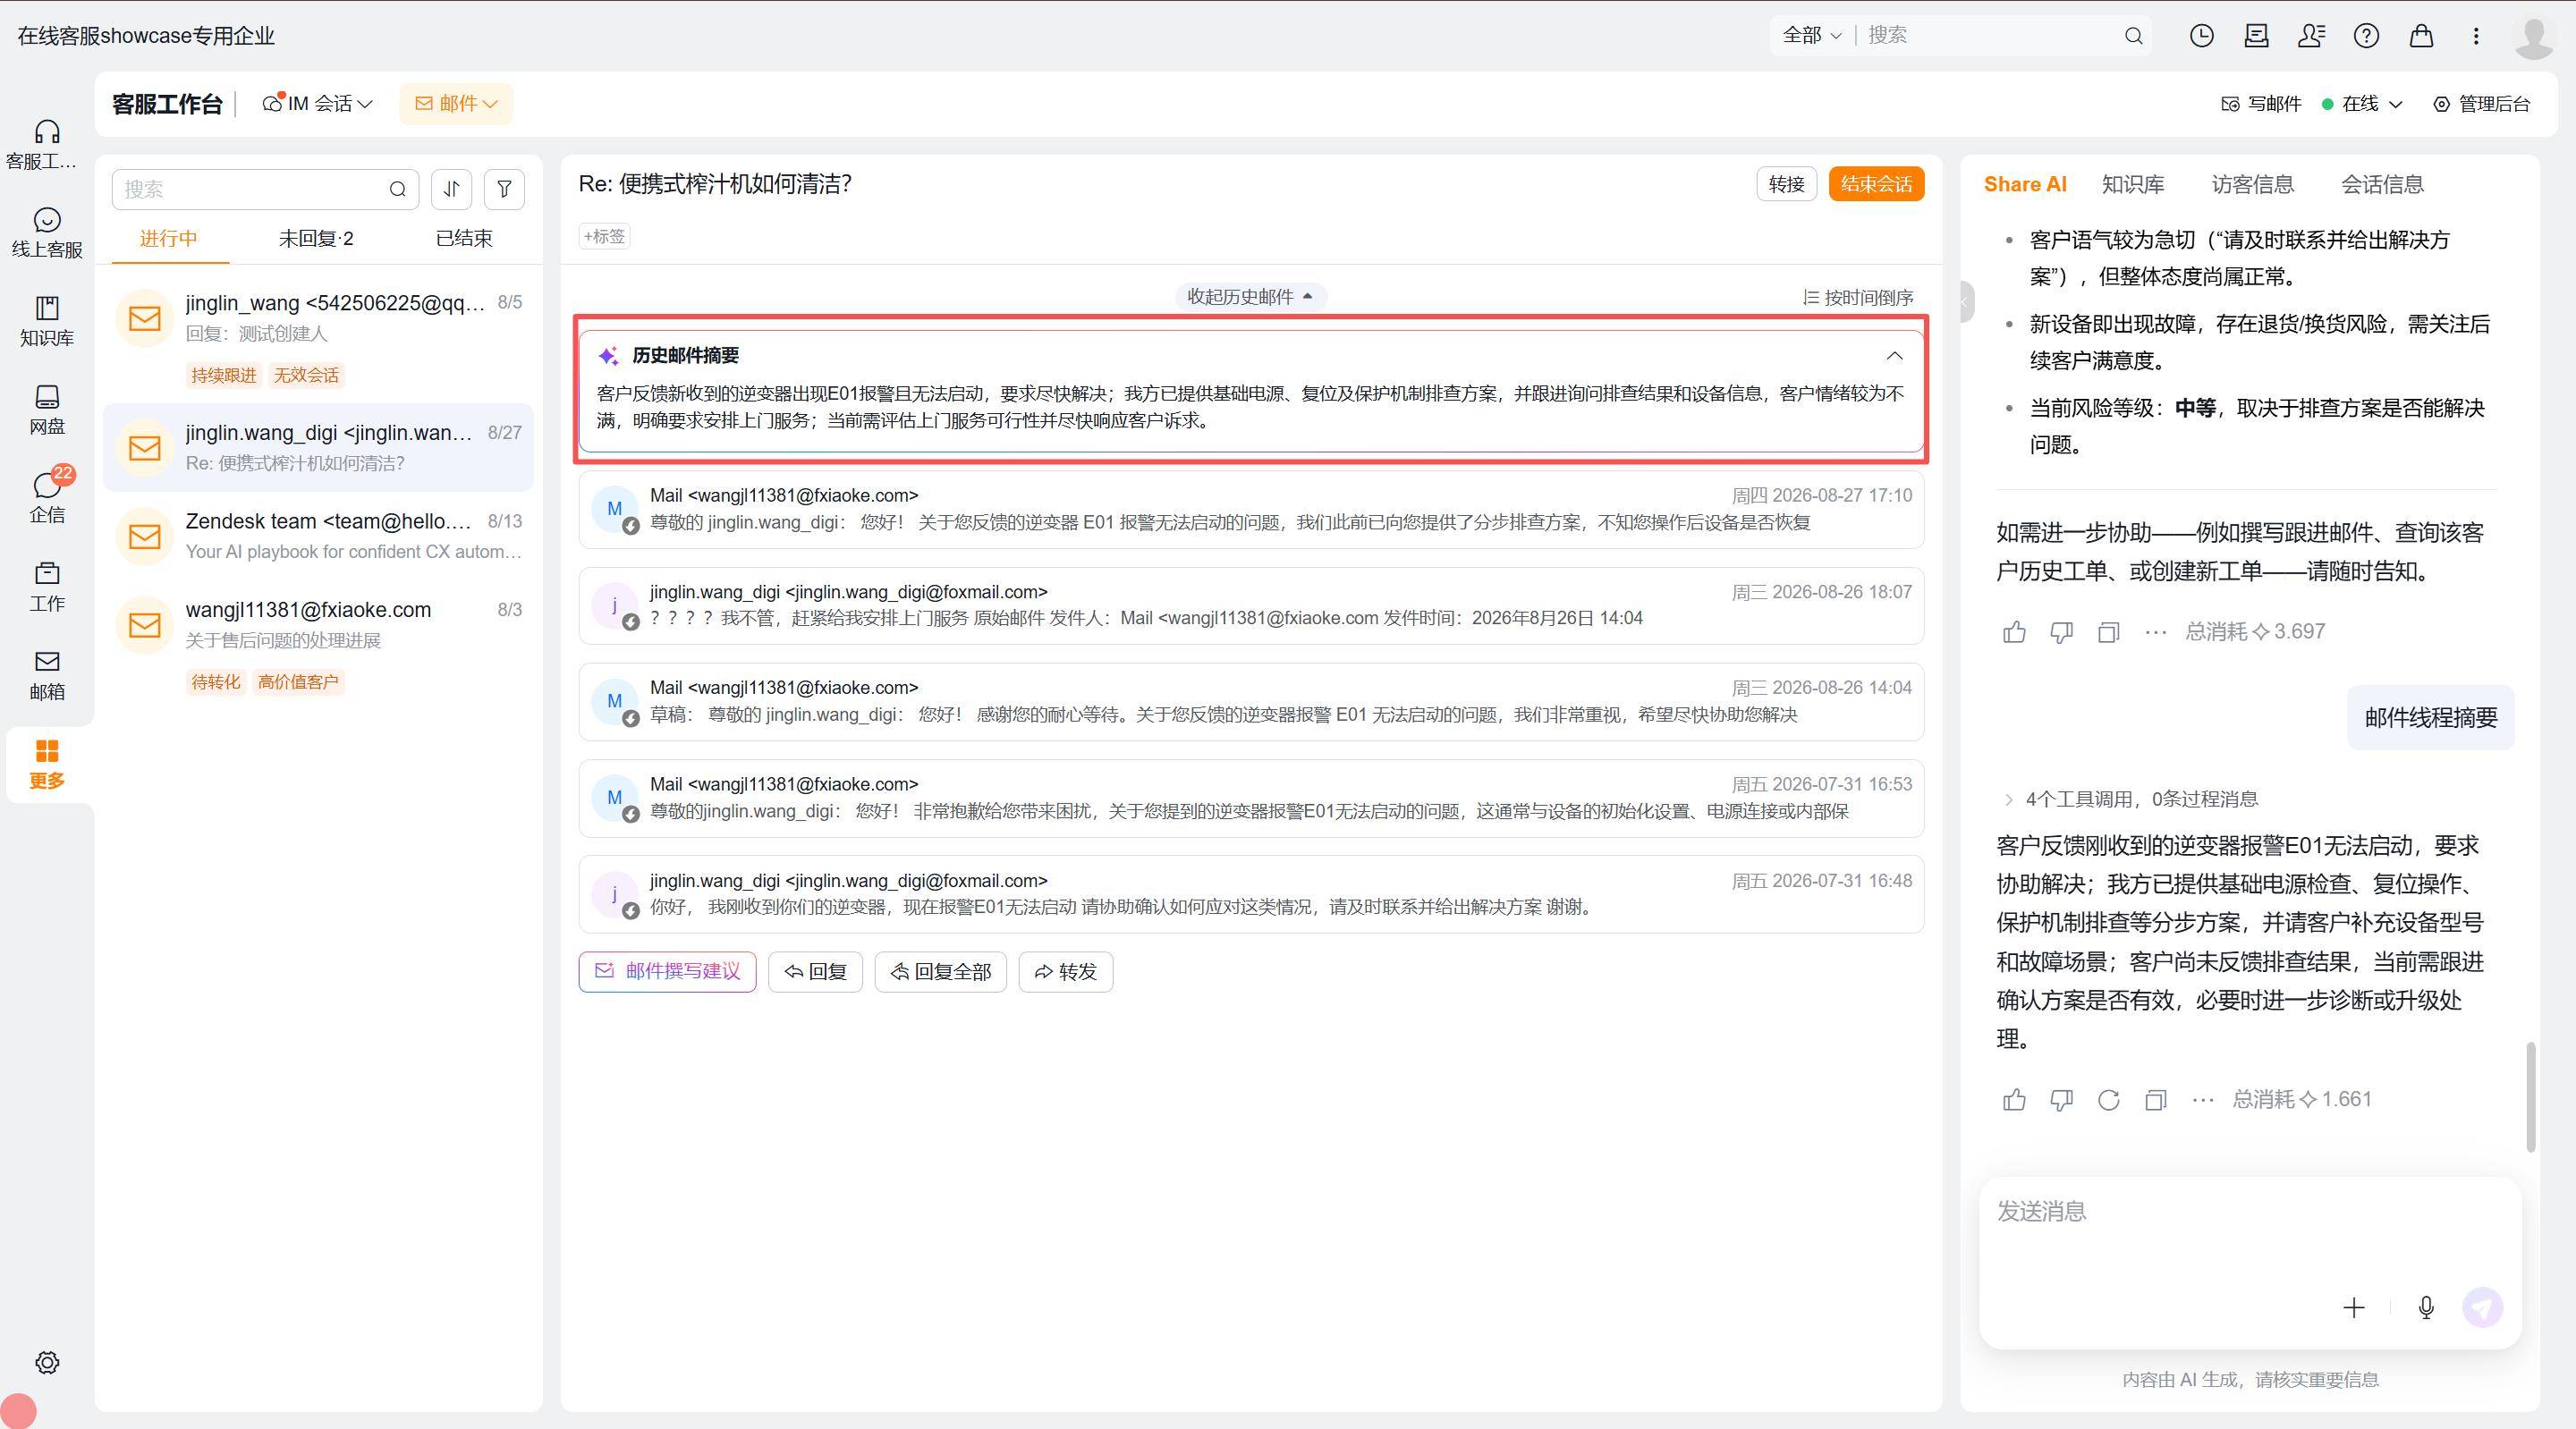The image size is (2576, 1429).
Task: Dislike the 3.697 consumption AI answer
Action: pyautogui.click(x=2061, y=632)
